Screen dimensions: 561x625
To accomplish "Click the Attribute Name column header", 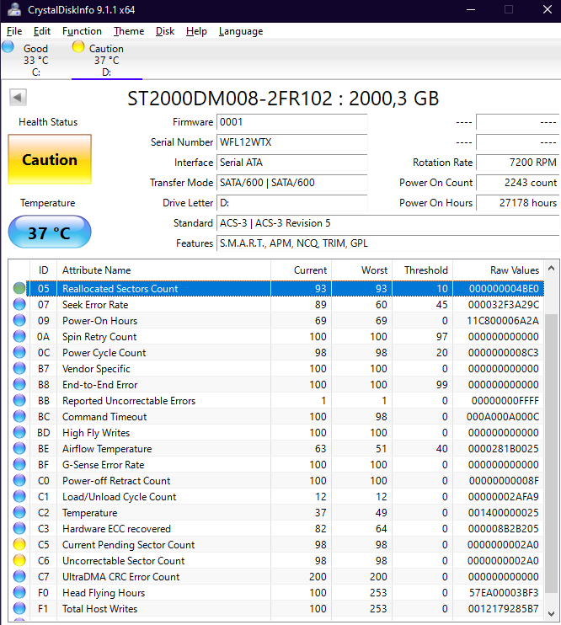I will (x=163, y=270).
